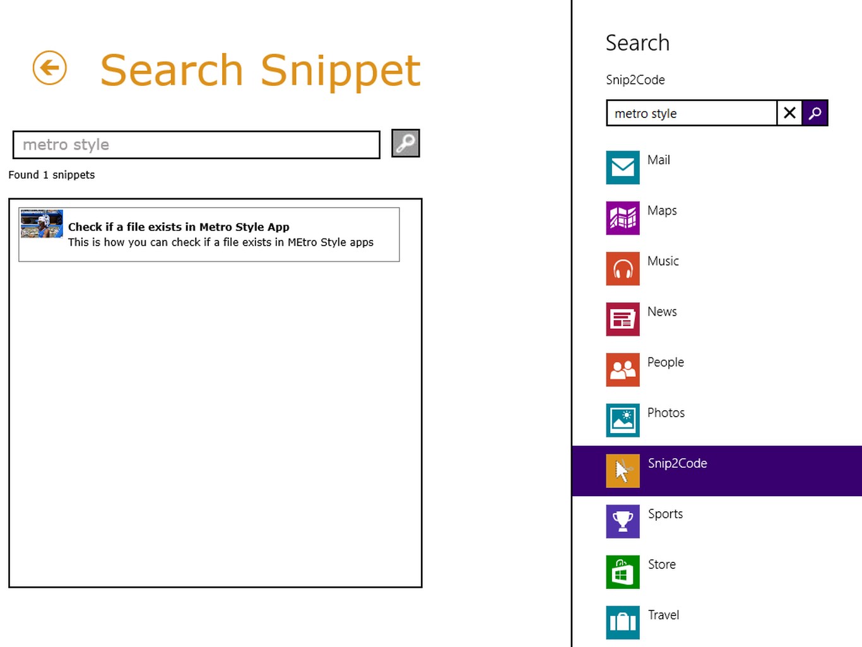The width and height of the screenshot is (862, 647).
Task: Open 'Check if a file exists' snippet title
Action: point(179,227)
